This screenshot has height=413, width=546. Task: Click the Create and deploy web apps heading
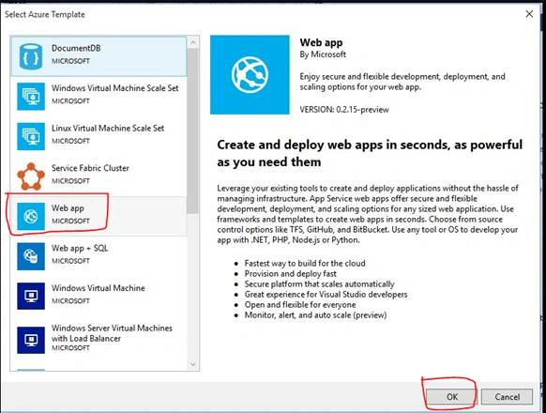[x=370, y=153]
